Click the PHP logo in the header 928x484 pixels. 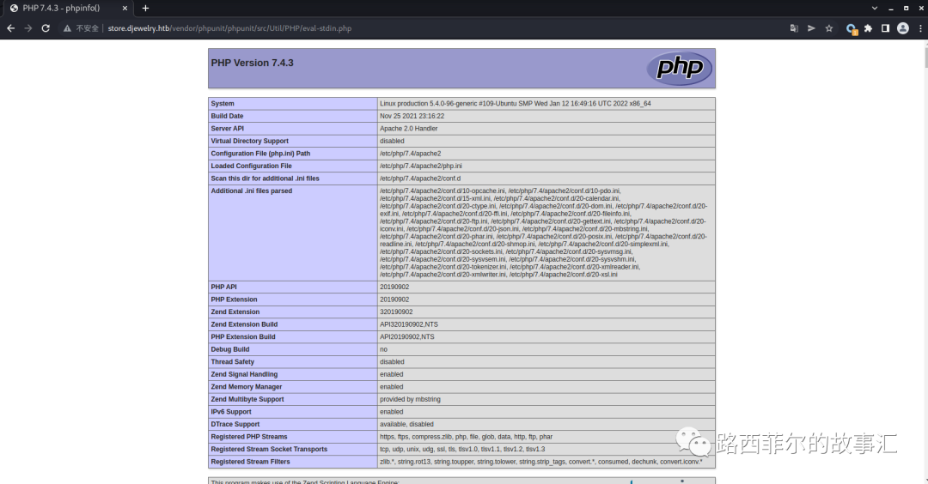click(679, 68)
